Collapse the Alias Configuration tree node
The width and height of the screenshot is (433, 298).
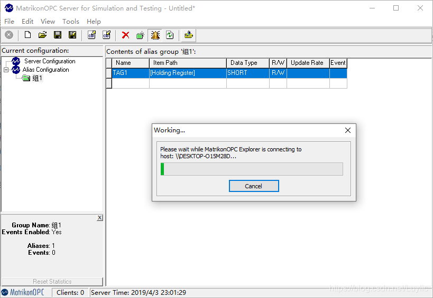[x=6, y=70]
